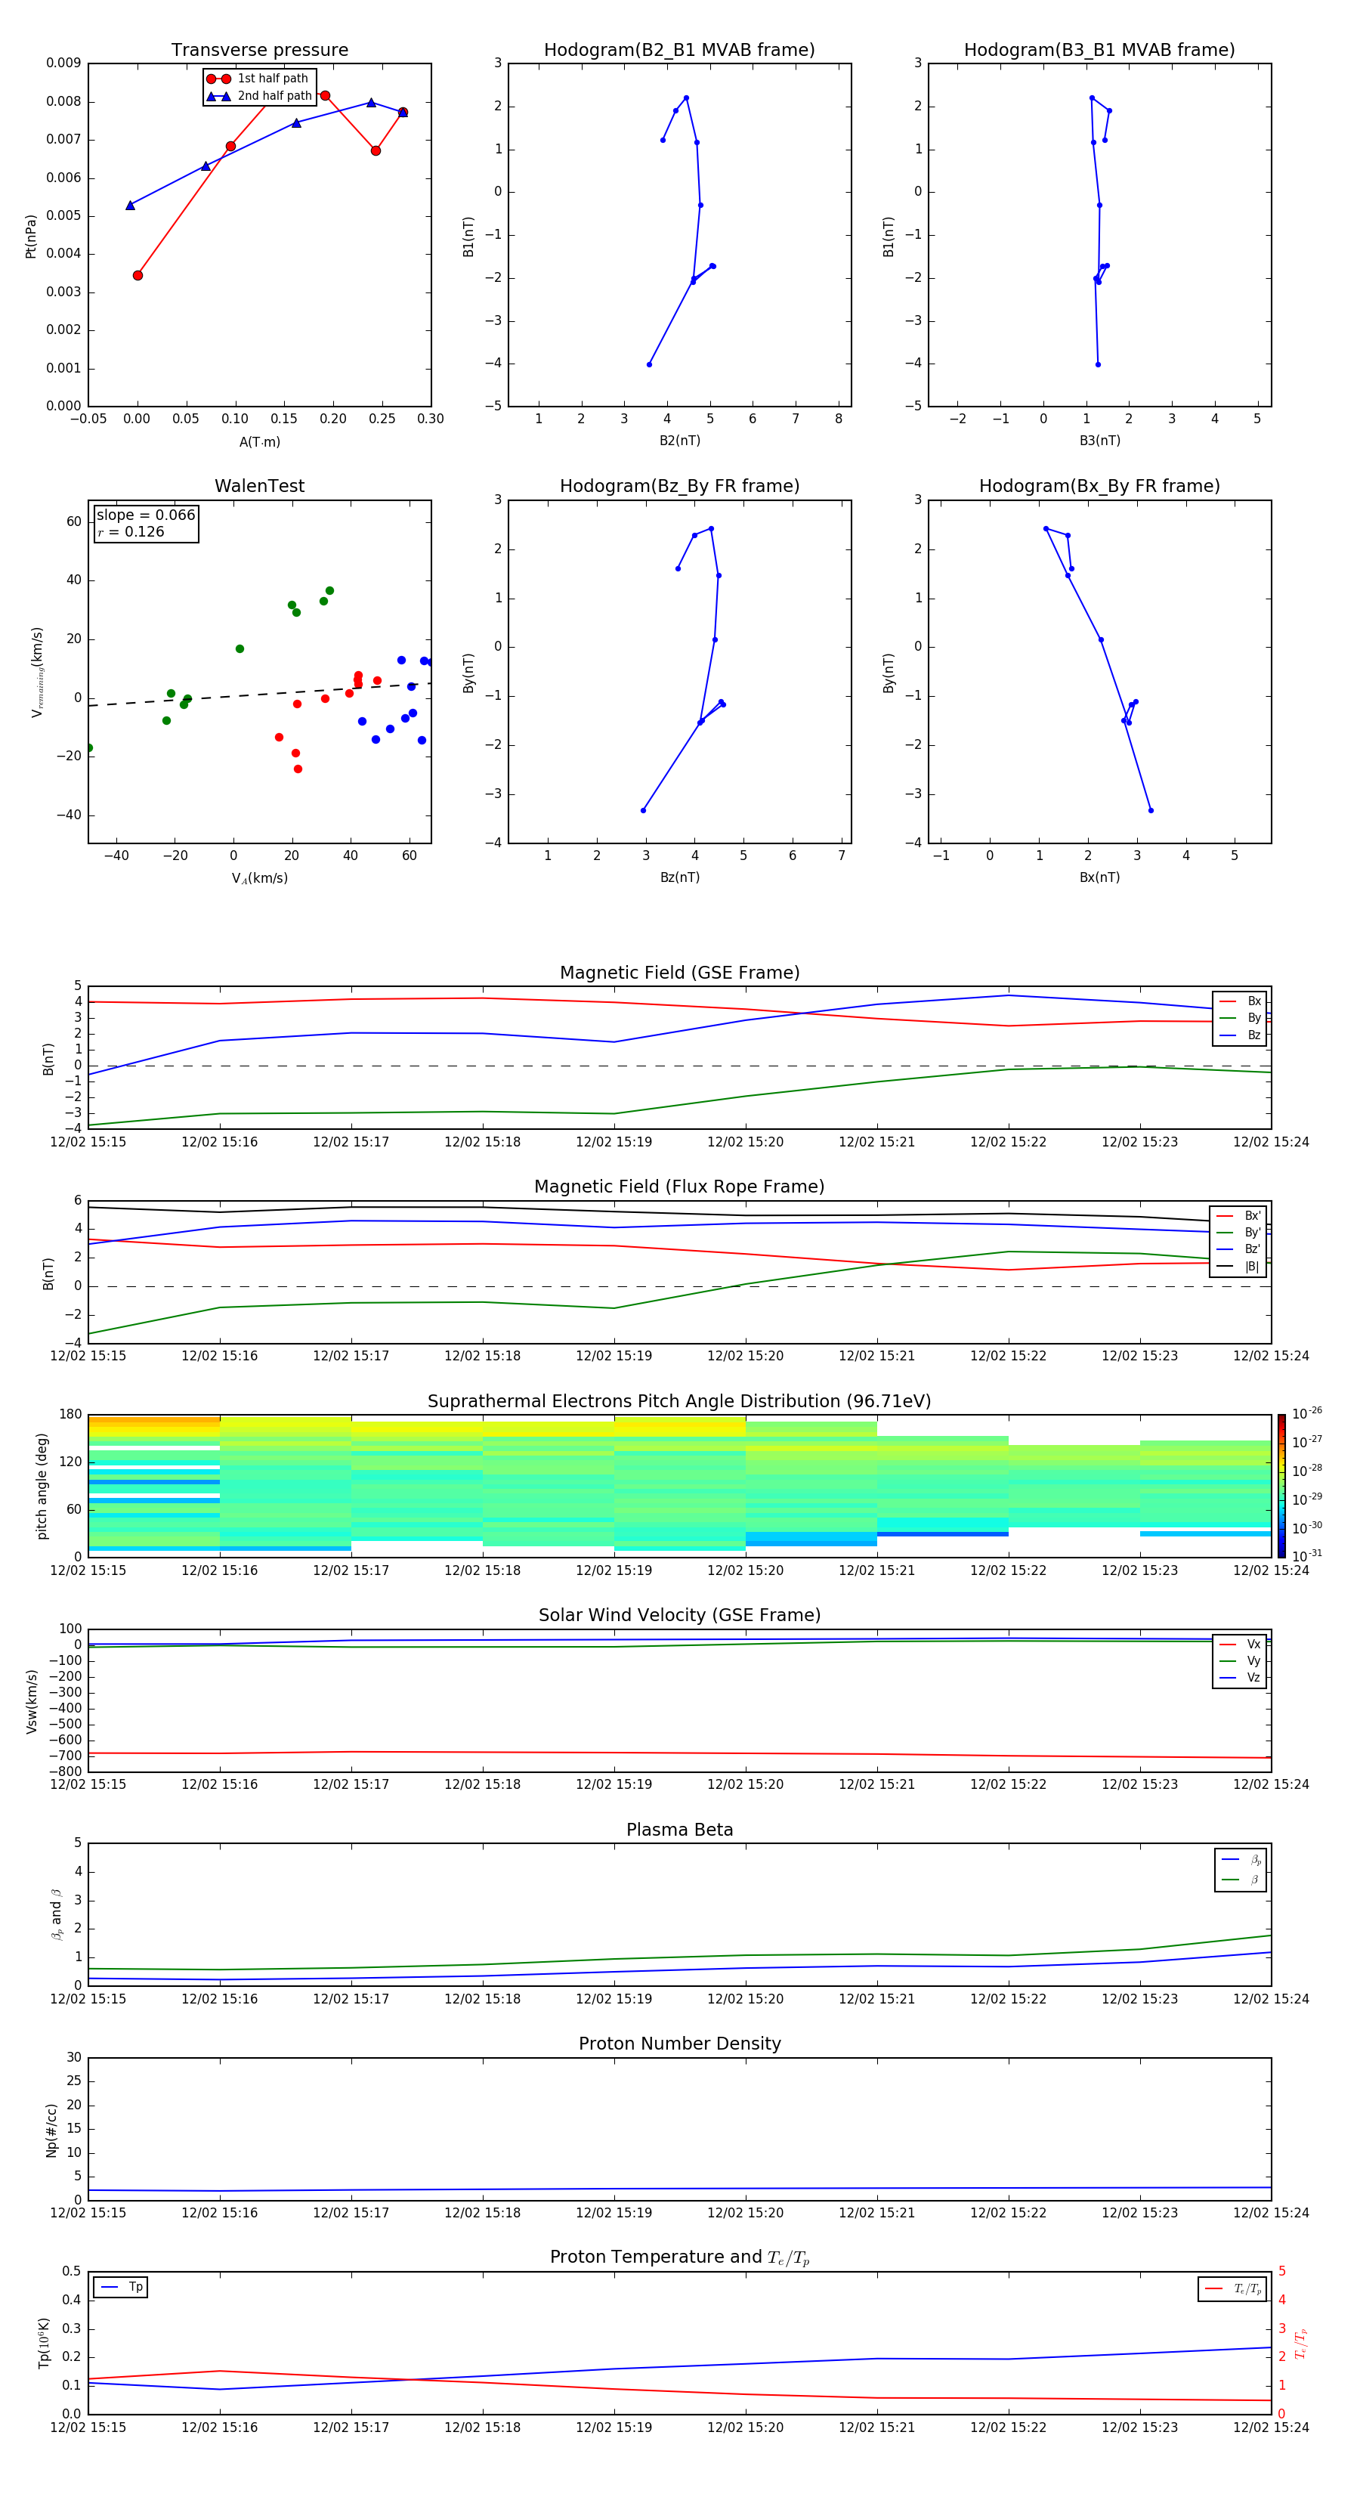This screenshot has height=2494, width=1360.
Task: Click the beta_p legend entry in Plasma Beta
Action: [1241, 1860]
